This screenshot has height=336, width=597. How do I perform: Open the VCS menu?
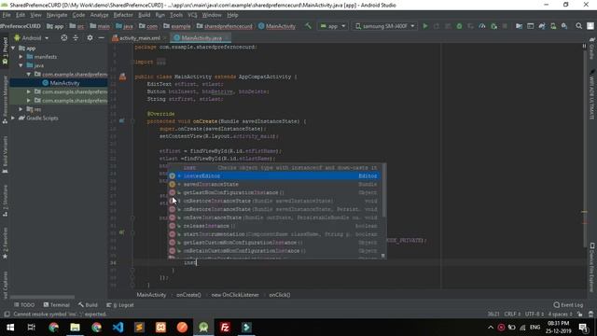click(192, 15)
